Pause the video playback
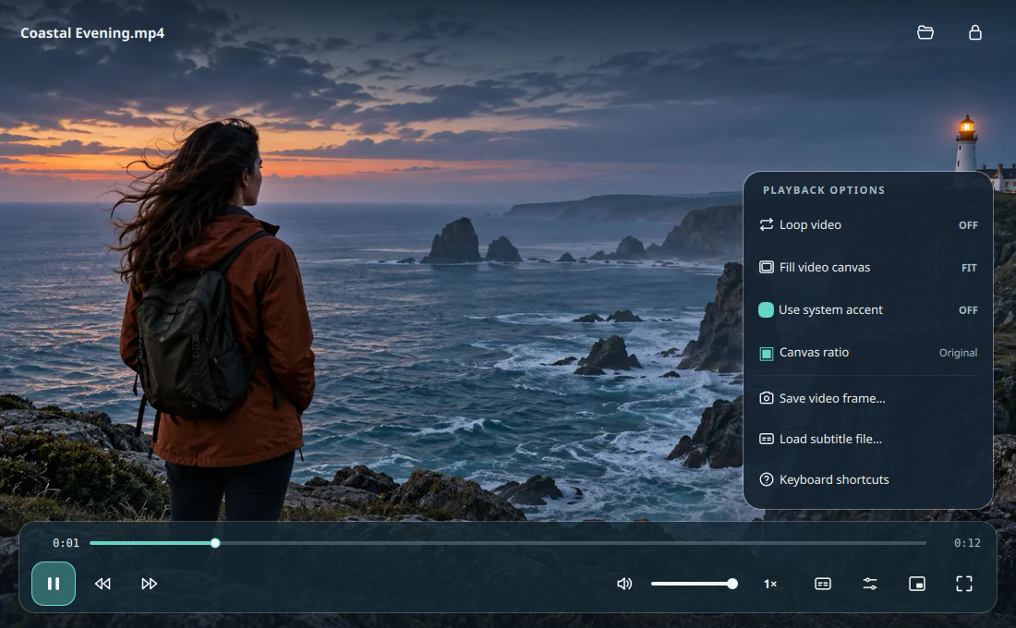 (54, 584)
